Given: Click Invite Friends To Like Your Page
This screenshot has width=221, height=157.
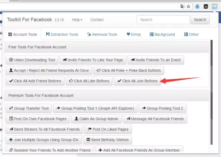Looking at the screenshot, I should point(93,60).
